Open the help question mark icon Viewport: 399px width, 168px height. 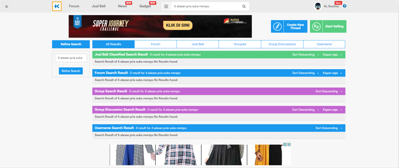344,6
